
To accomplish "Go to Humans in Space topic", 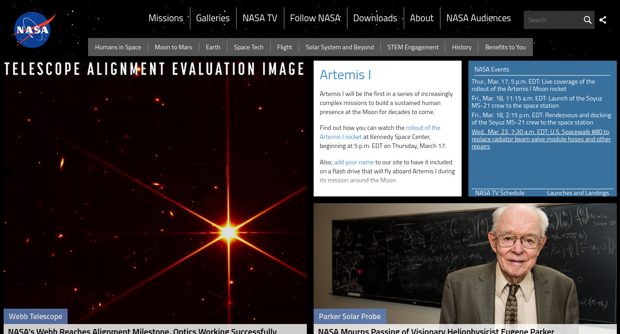I will (x=118, y=47).
